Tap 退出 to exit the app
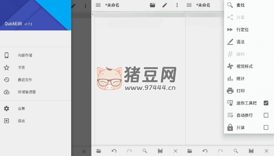The height and width of the screenshot is (156, 274). click(21, 121)
